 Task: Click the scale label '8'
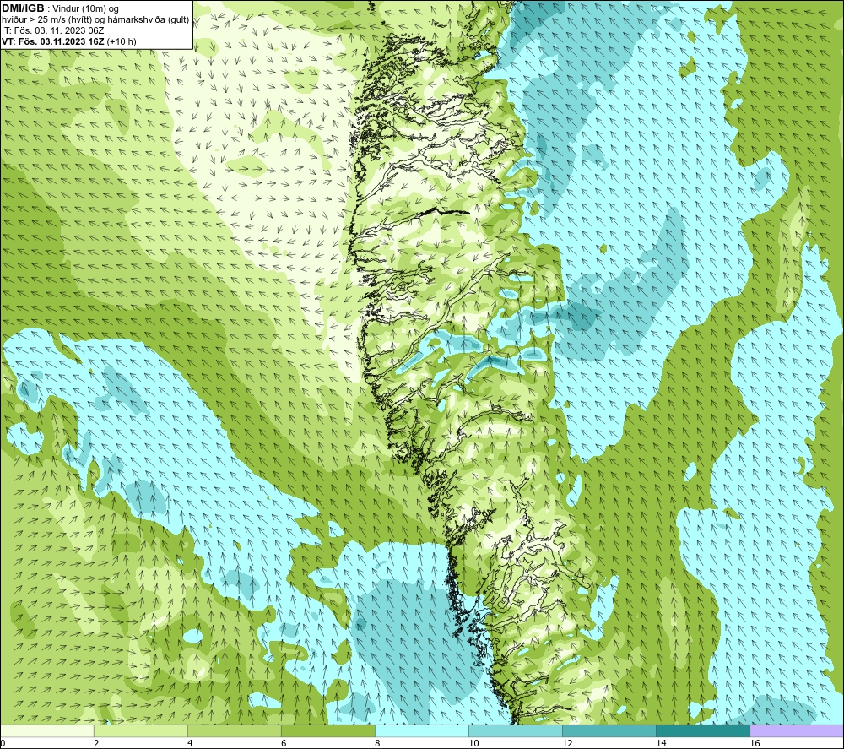(377, 744)
